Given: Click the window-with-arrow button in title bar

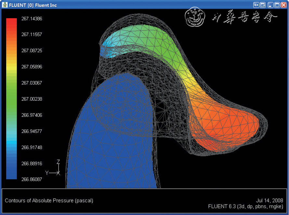Looking at the screenshot, I should click(x=263, y=5).
